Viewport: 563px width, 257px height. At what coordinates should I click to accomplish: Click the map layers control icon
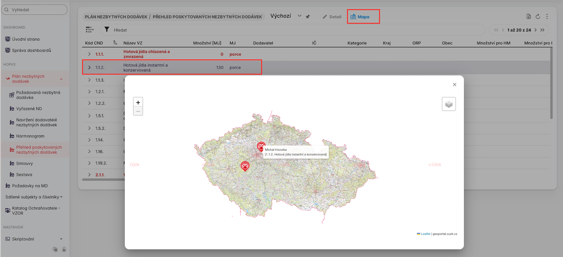tap(449, 104)
